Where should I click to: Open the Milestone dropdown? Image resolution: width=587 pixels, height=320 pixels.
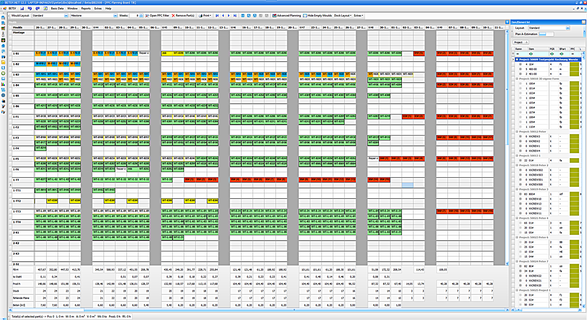click(x=115, y=16)
